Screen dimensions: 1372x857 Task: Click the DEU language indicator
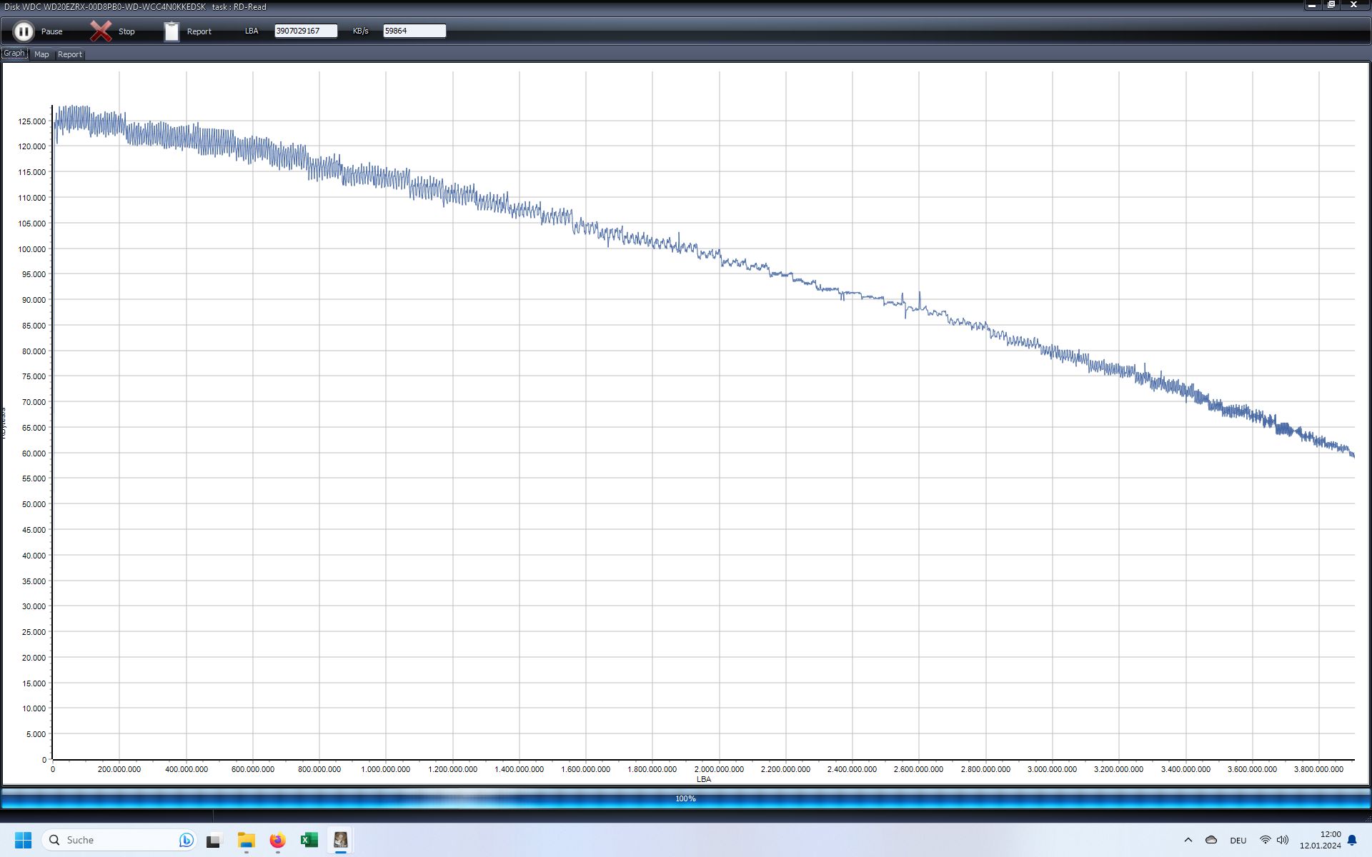click(x=1238, y=840)
